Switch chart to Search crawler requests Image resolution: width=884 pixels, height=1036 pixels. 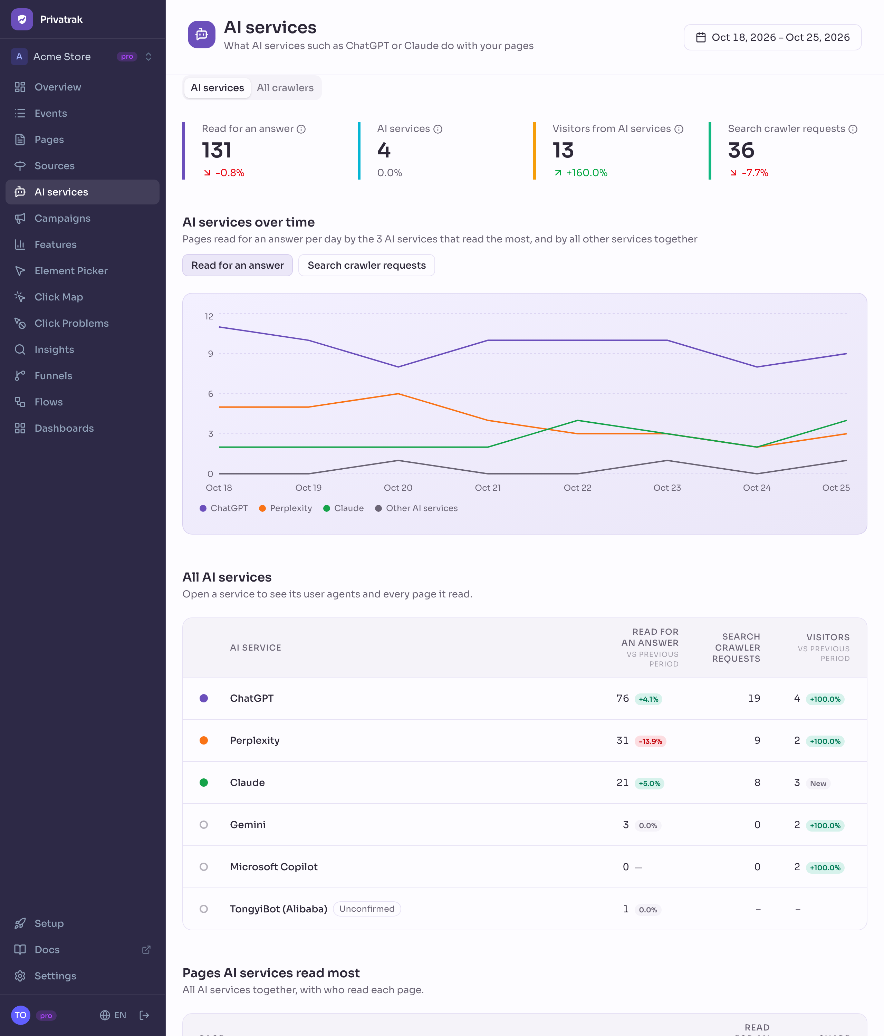[366, 265]
